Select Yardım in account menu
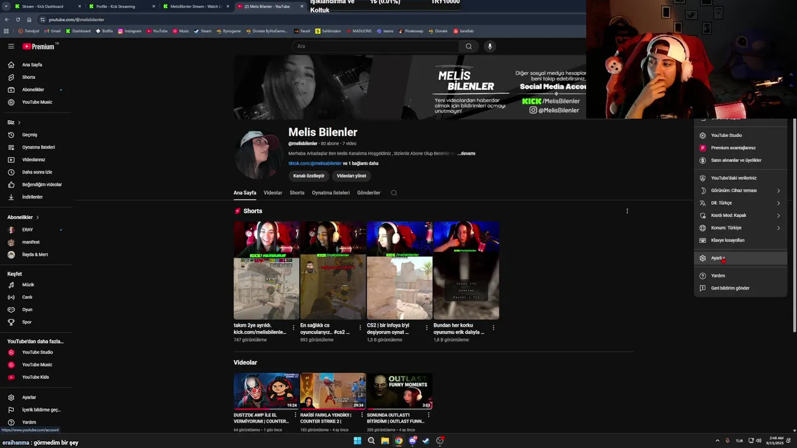797x448 pixels. click(x=740, y=276)
